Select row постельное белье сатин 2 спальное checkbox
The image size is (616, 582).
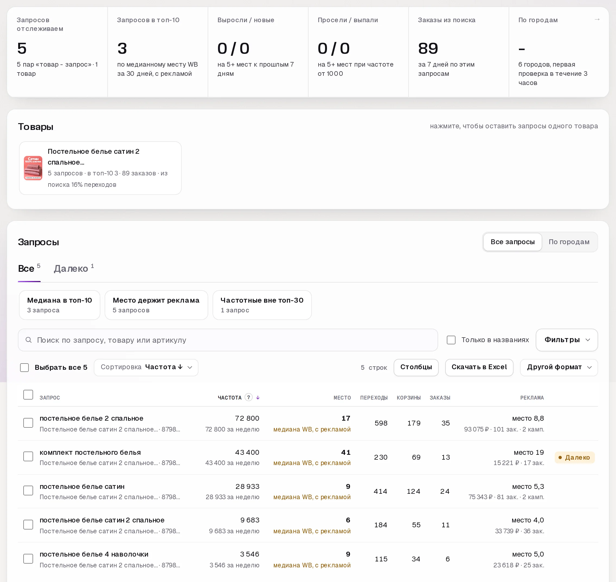[28, 525]
